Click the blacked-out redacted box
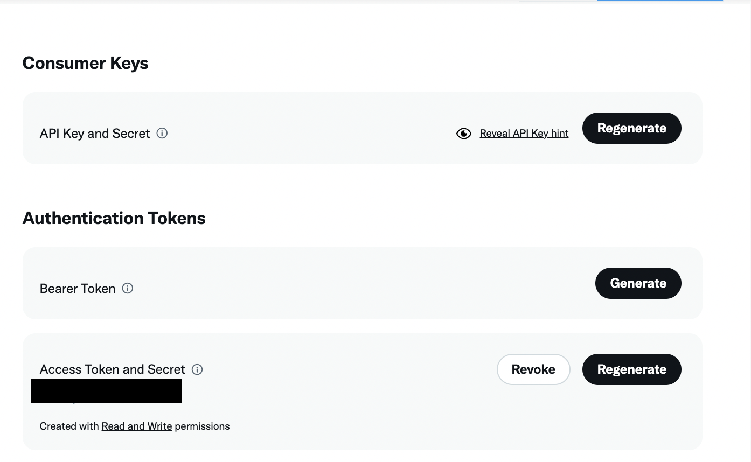This screenshot has height=462, width=751. [107, 391]
